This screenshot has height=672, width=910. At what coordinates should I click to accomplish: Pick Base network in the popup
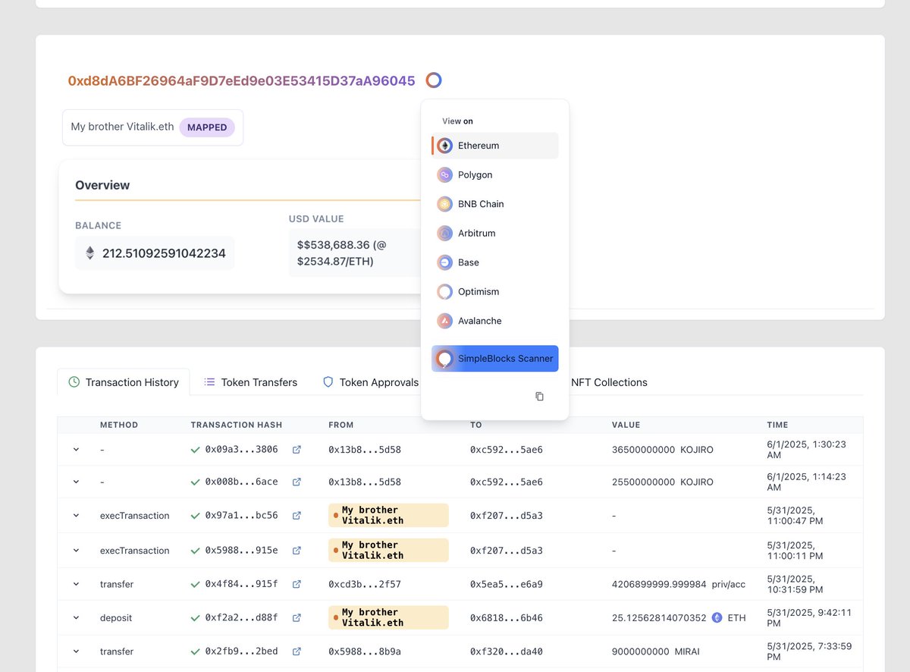click(495, 262)
